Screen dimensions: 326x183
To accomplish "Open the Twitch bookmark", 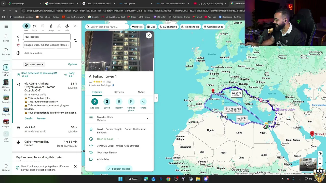I will pos(160,17).
